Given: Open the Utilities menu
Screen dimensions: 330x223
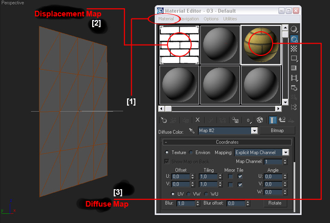Looking at the screenshot, I should 230,19.
